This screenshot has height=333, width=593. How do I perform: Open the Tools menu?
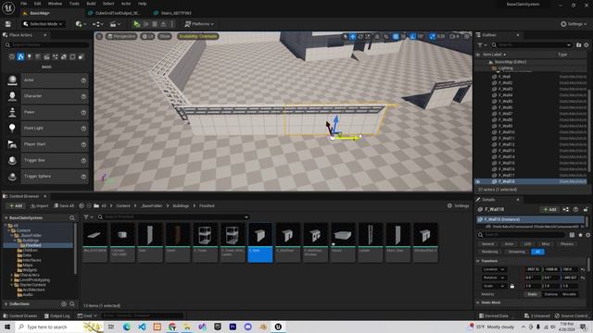click(74, 4)
